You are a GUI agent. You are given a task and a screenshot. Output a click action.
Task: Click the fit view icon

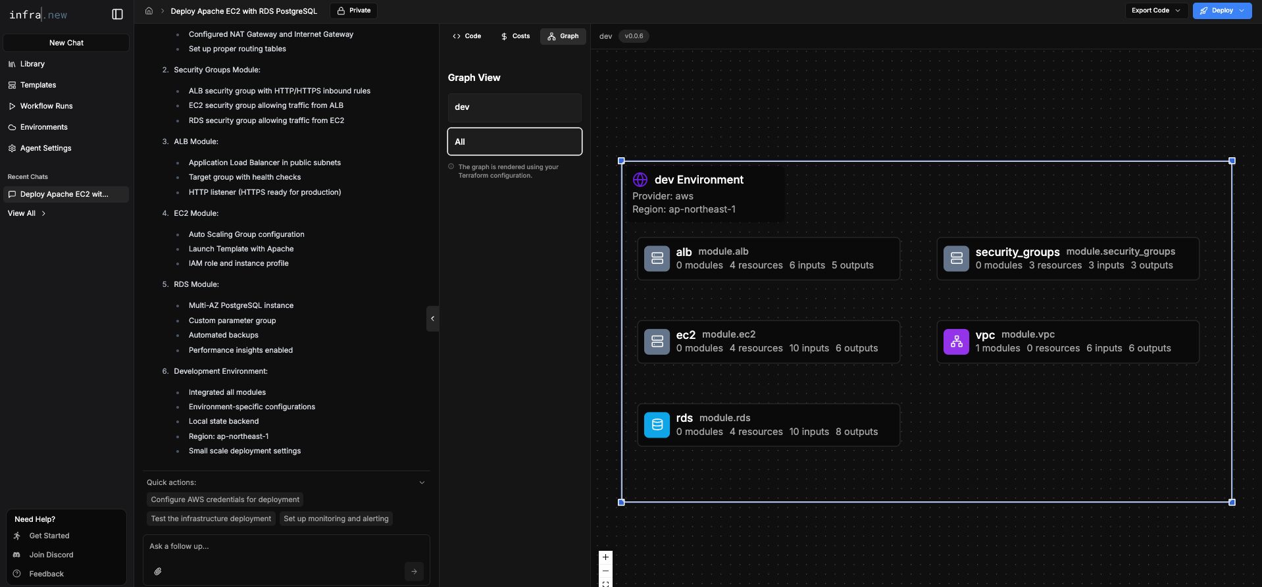[x=605, y=583]
